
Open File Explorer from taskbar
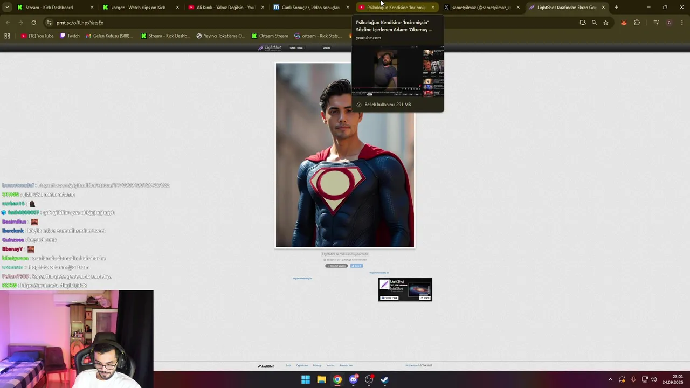(321, 379)
